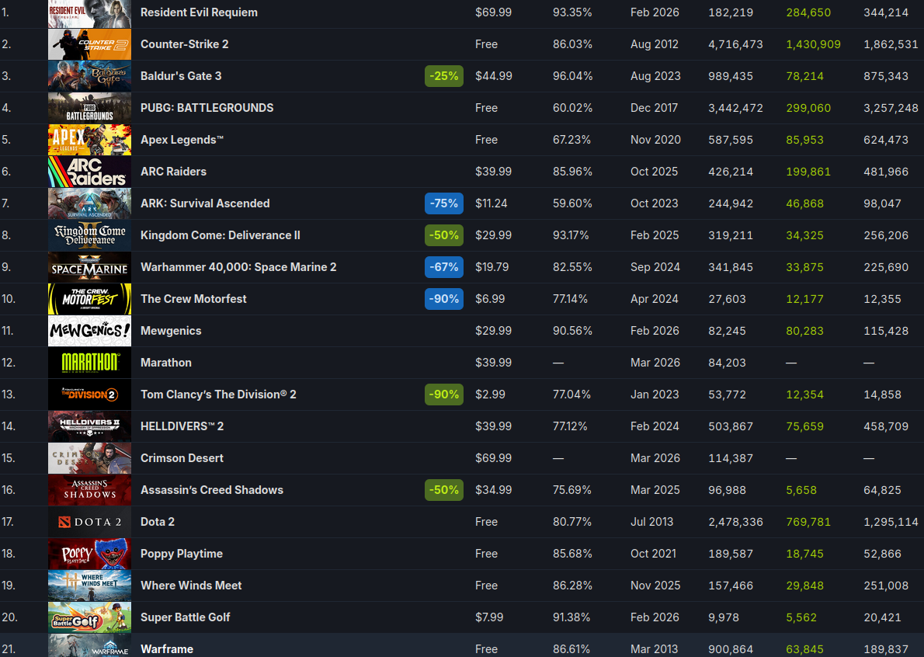Image resolution: width=924 pixels, height=657 pixels.
Task: Click the Poppy Playtime thumbnail image
Action: tap(89, 554)
